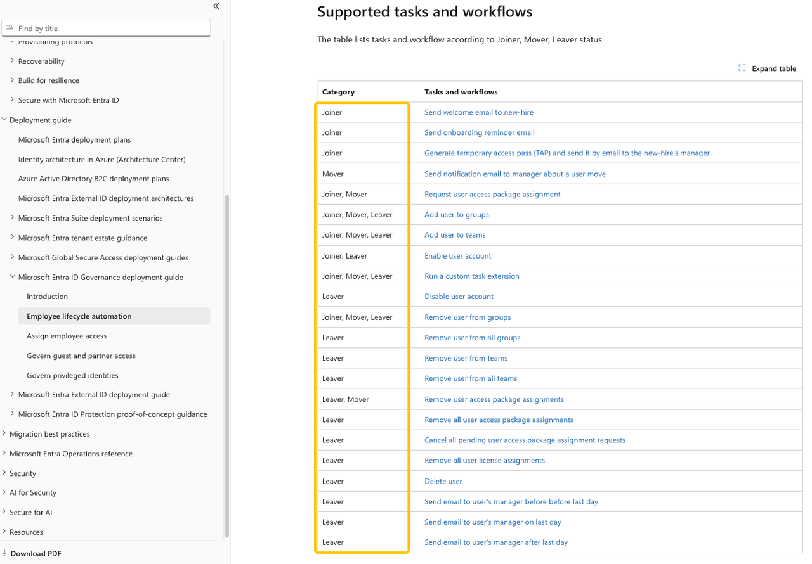
Task: Expand Build for resilience node
Action: tap(13, 80)
